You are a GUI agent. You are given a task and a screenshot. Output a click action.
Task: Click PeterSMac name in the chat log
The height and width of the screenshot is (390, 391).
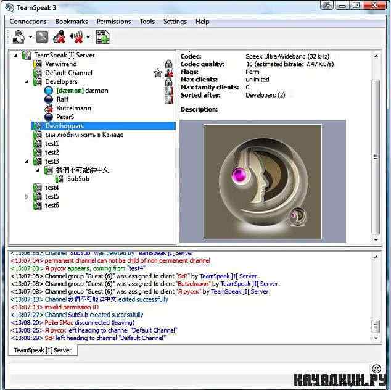(59, 323)
